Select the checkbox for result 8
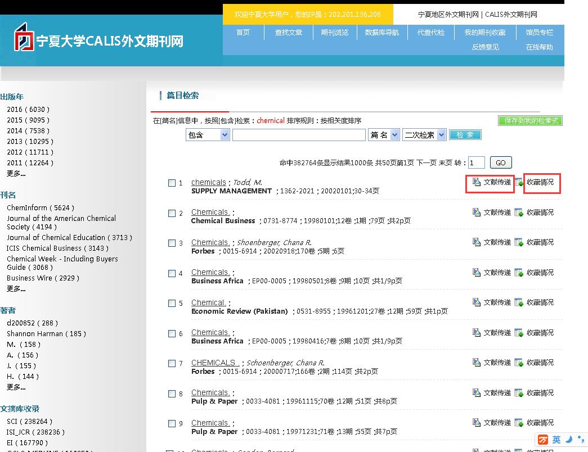 coord(172,394)
